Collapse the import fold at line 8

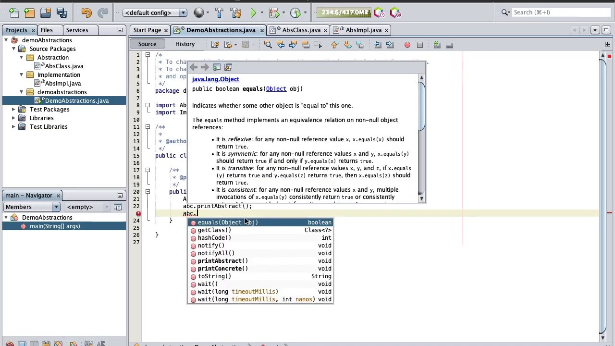[148, 105]
